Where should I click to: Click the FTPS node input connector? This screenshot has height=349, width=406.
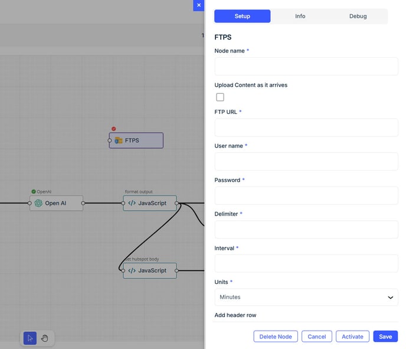(110, 141)
